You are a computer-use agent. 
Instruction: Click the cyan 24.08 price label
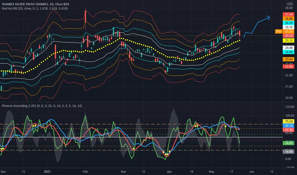pos(288,52)
